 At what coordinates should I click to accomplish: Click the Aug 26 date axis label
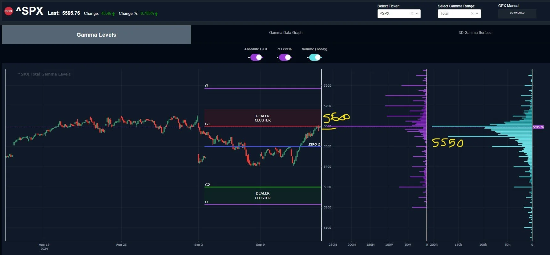[121, 245]
